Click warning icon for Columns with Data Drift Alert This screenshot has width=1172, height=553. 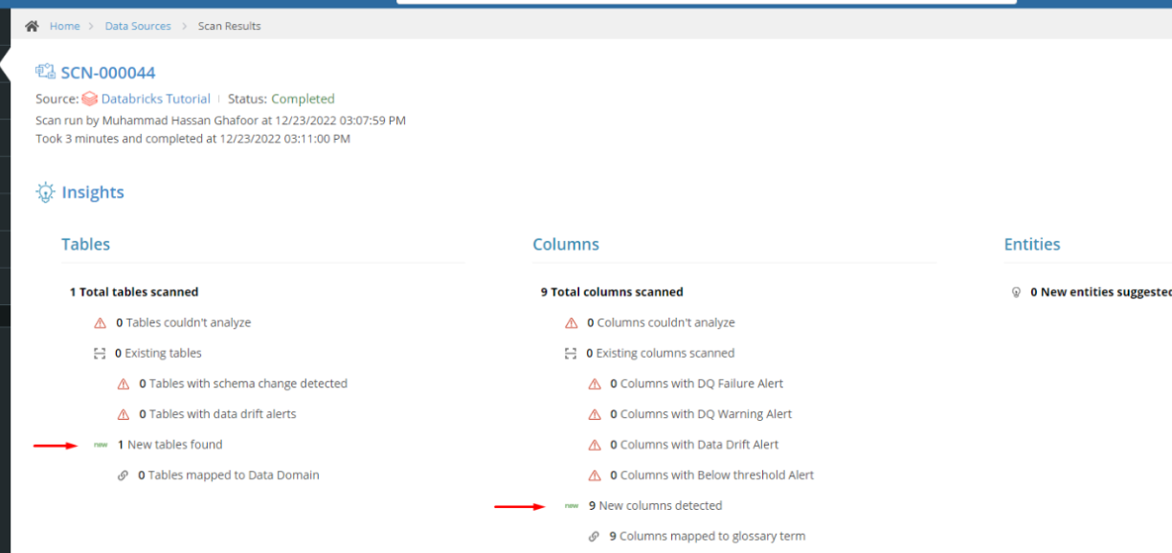pos(595,445)
